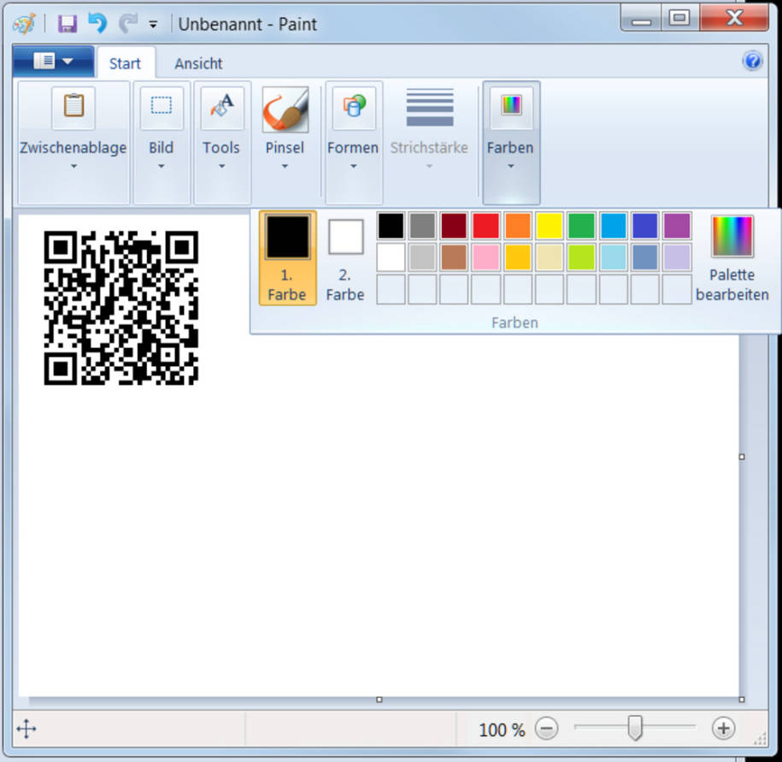Maximize the Paint window
The image size is (782, 762).
(679, 19)
